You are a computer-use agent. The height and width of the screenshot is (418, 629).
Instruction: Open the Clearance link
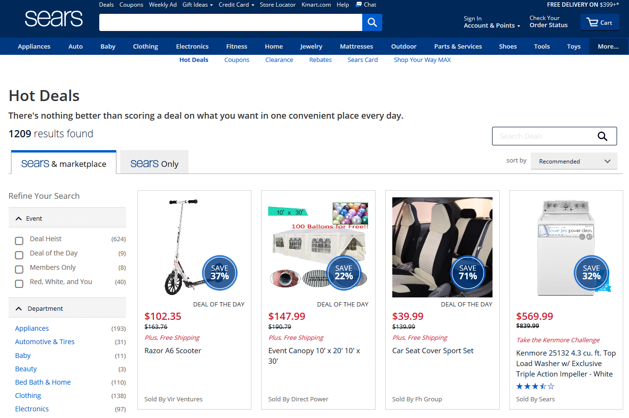pos(279,60)
